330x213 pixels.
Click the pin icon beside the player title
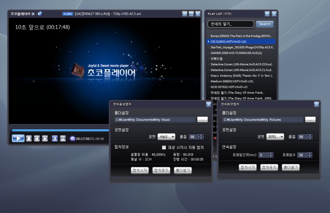click(x=40, y=14)
